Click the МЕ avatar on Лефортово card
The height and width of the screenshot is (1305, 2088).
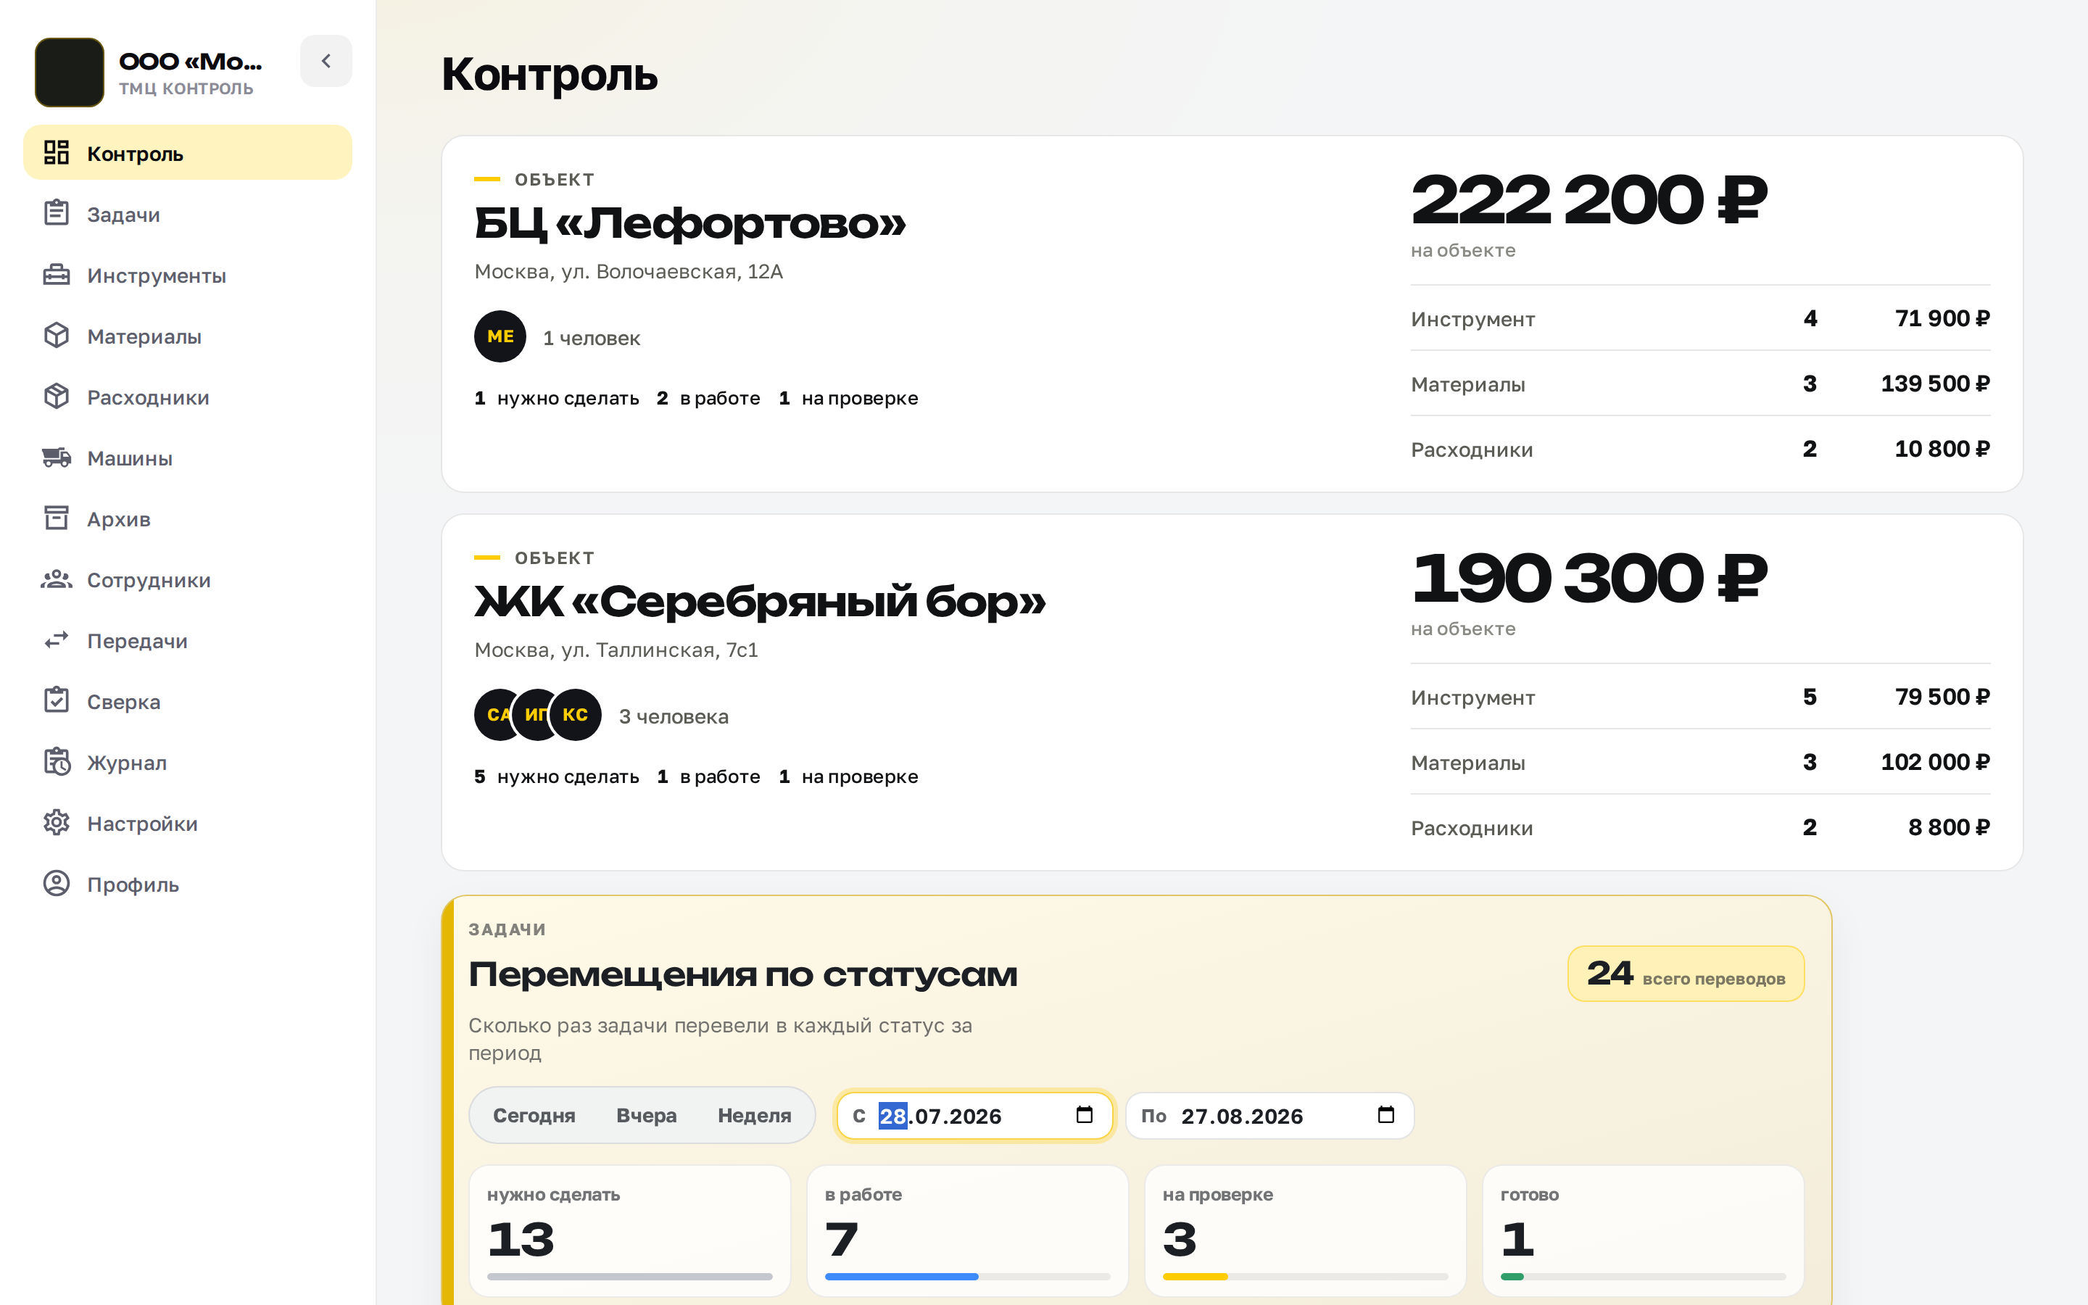[500, 336]
